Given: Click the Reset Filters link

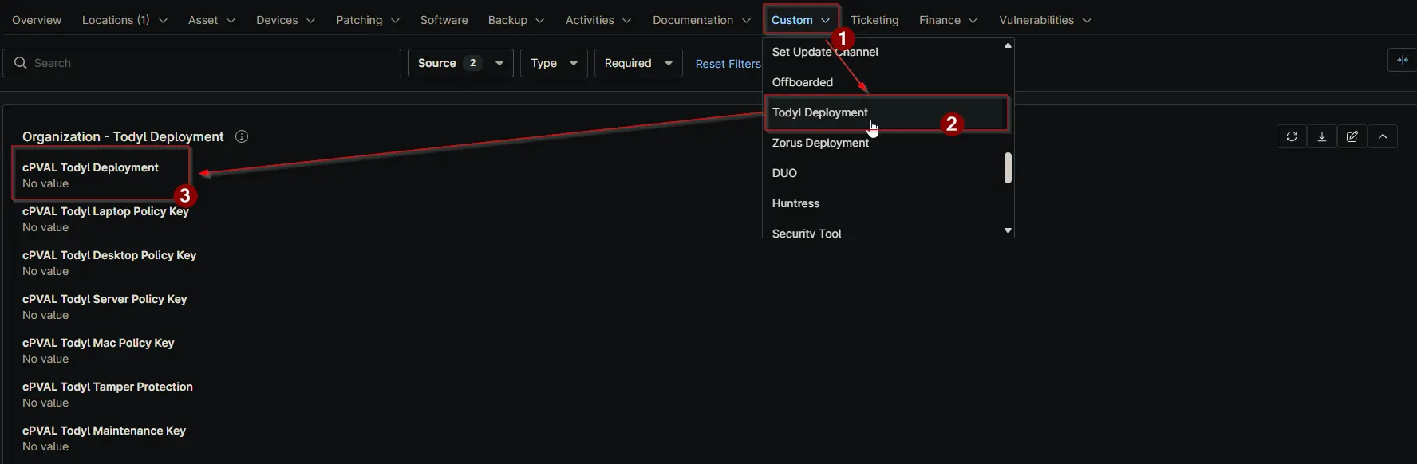Looking at the screenshot, I should (728, 64).
